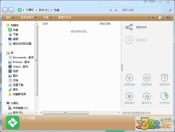The image size is (175, 132).
Task: Open the 共享 dropdown menu
Action: tap(47, 17)
